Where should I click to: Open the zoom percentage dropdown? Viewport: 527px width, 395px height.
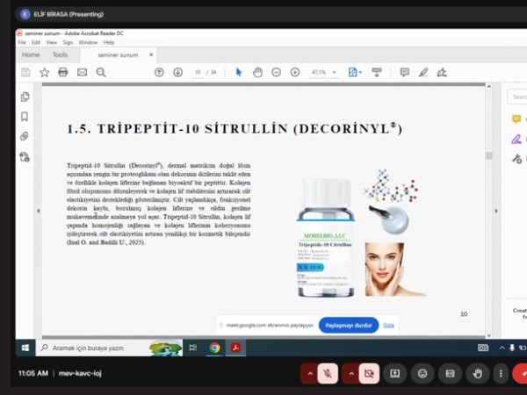[321, 72]
